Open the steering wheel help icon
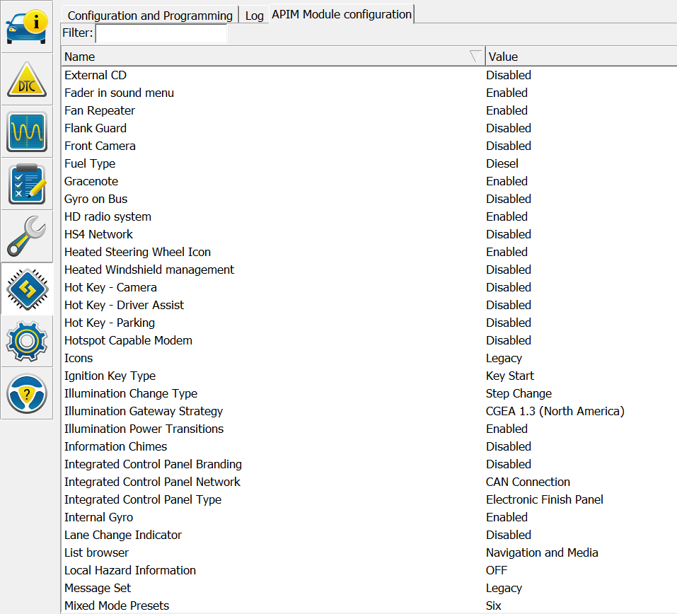 point(26,393)
